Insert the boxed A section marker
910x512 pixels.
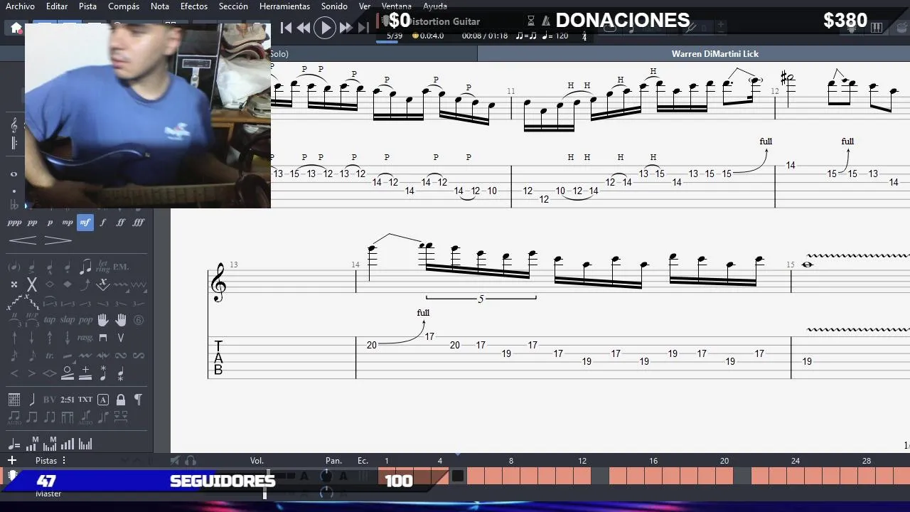pyautogui.click(x=103, y=400)
